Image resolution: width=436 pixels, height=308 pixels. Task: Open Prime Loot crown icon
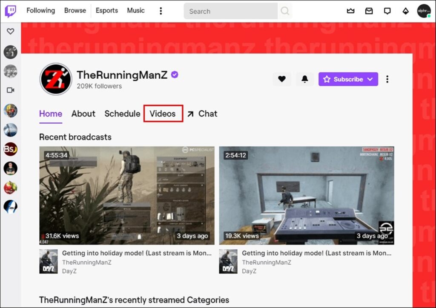click(351, 11)
